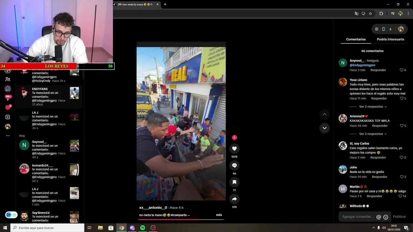Click the video progress bar
This screenshot has width=413, height=232.
point(181,219)
